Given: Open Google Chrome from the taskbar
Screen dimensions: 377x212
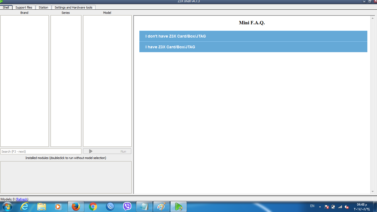Looking at the screenshot, I should coord(93,206).
